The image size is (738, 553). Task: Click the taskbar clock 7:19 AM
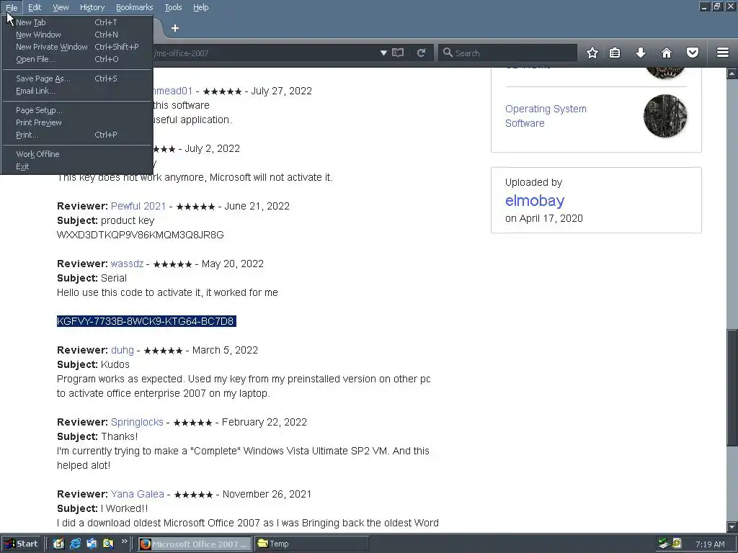[x=710, y=544]
